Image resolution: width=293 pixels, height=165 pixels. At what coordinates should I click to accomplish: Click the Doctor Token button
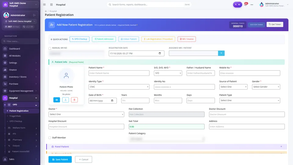(x=256, y=25)
